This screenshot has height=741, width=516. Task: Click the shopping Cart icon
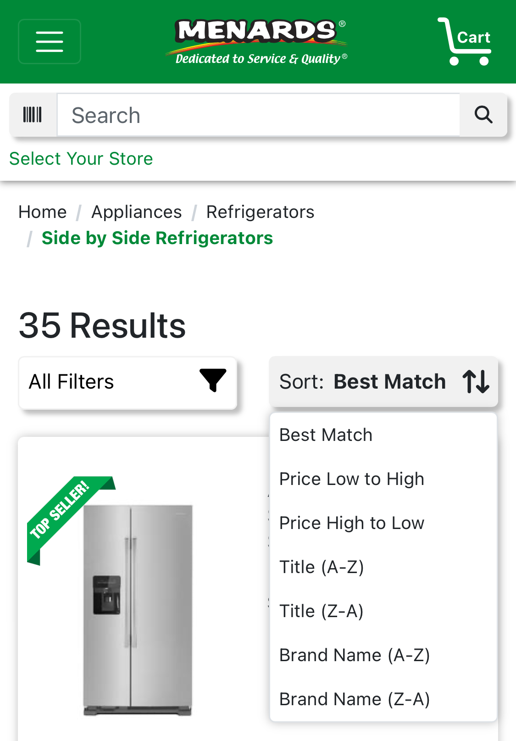pos(465,41)
